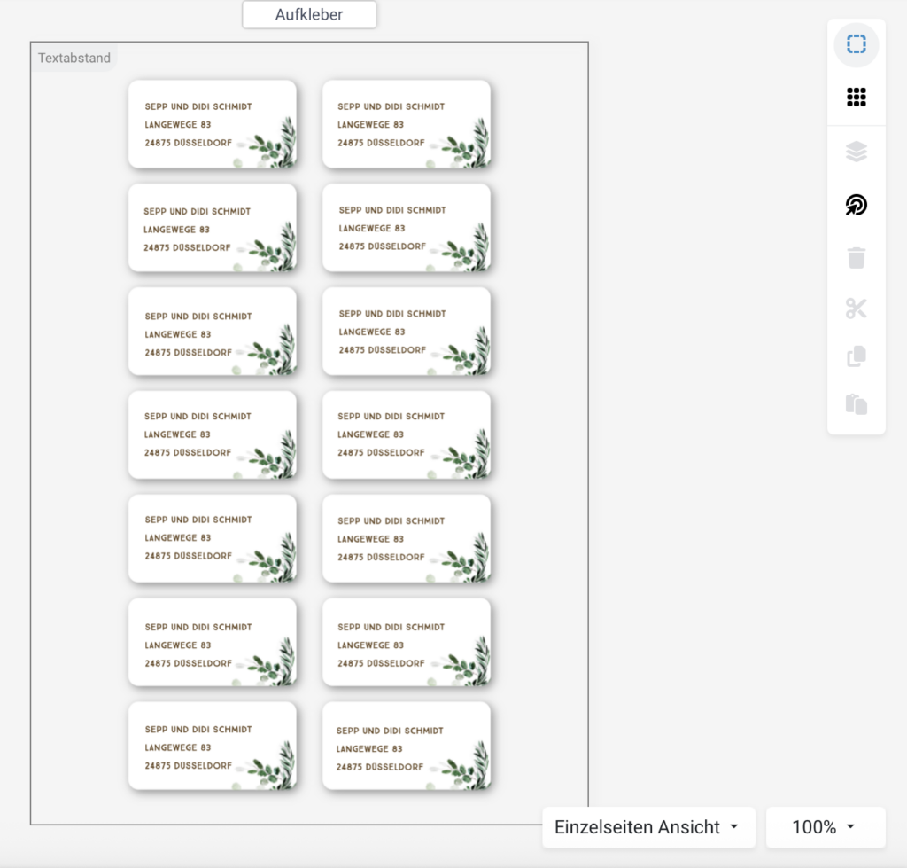The height and width of the screenshot is (868, 907).
Task: Select the bottom-left sticker label
Action: (x=213, y=746)
